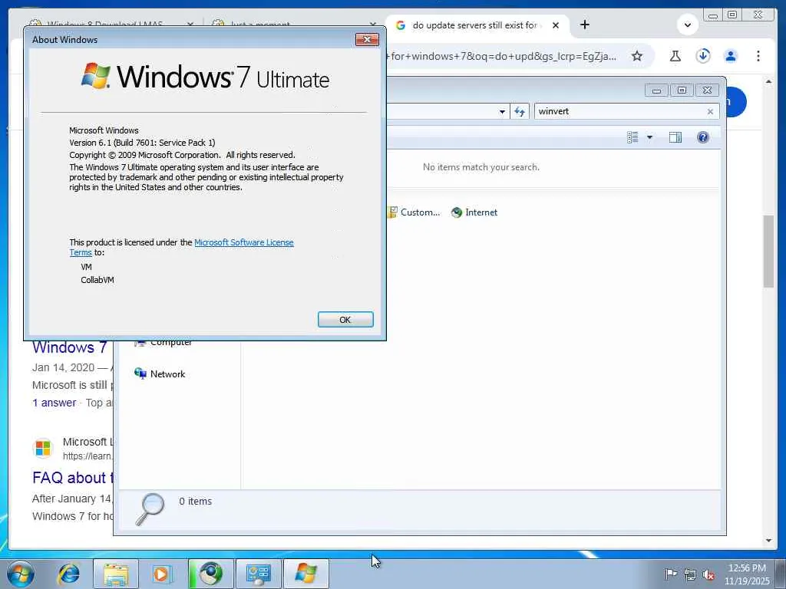
Task: Switch to the browser taskbar button
Action: 211,574
